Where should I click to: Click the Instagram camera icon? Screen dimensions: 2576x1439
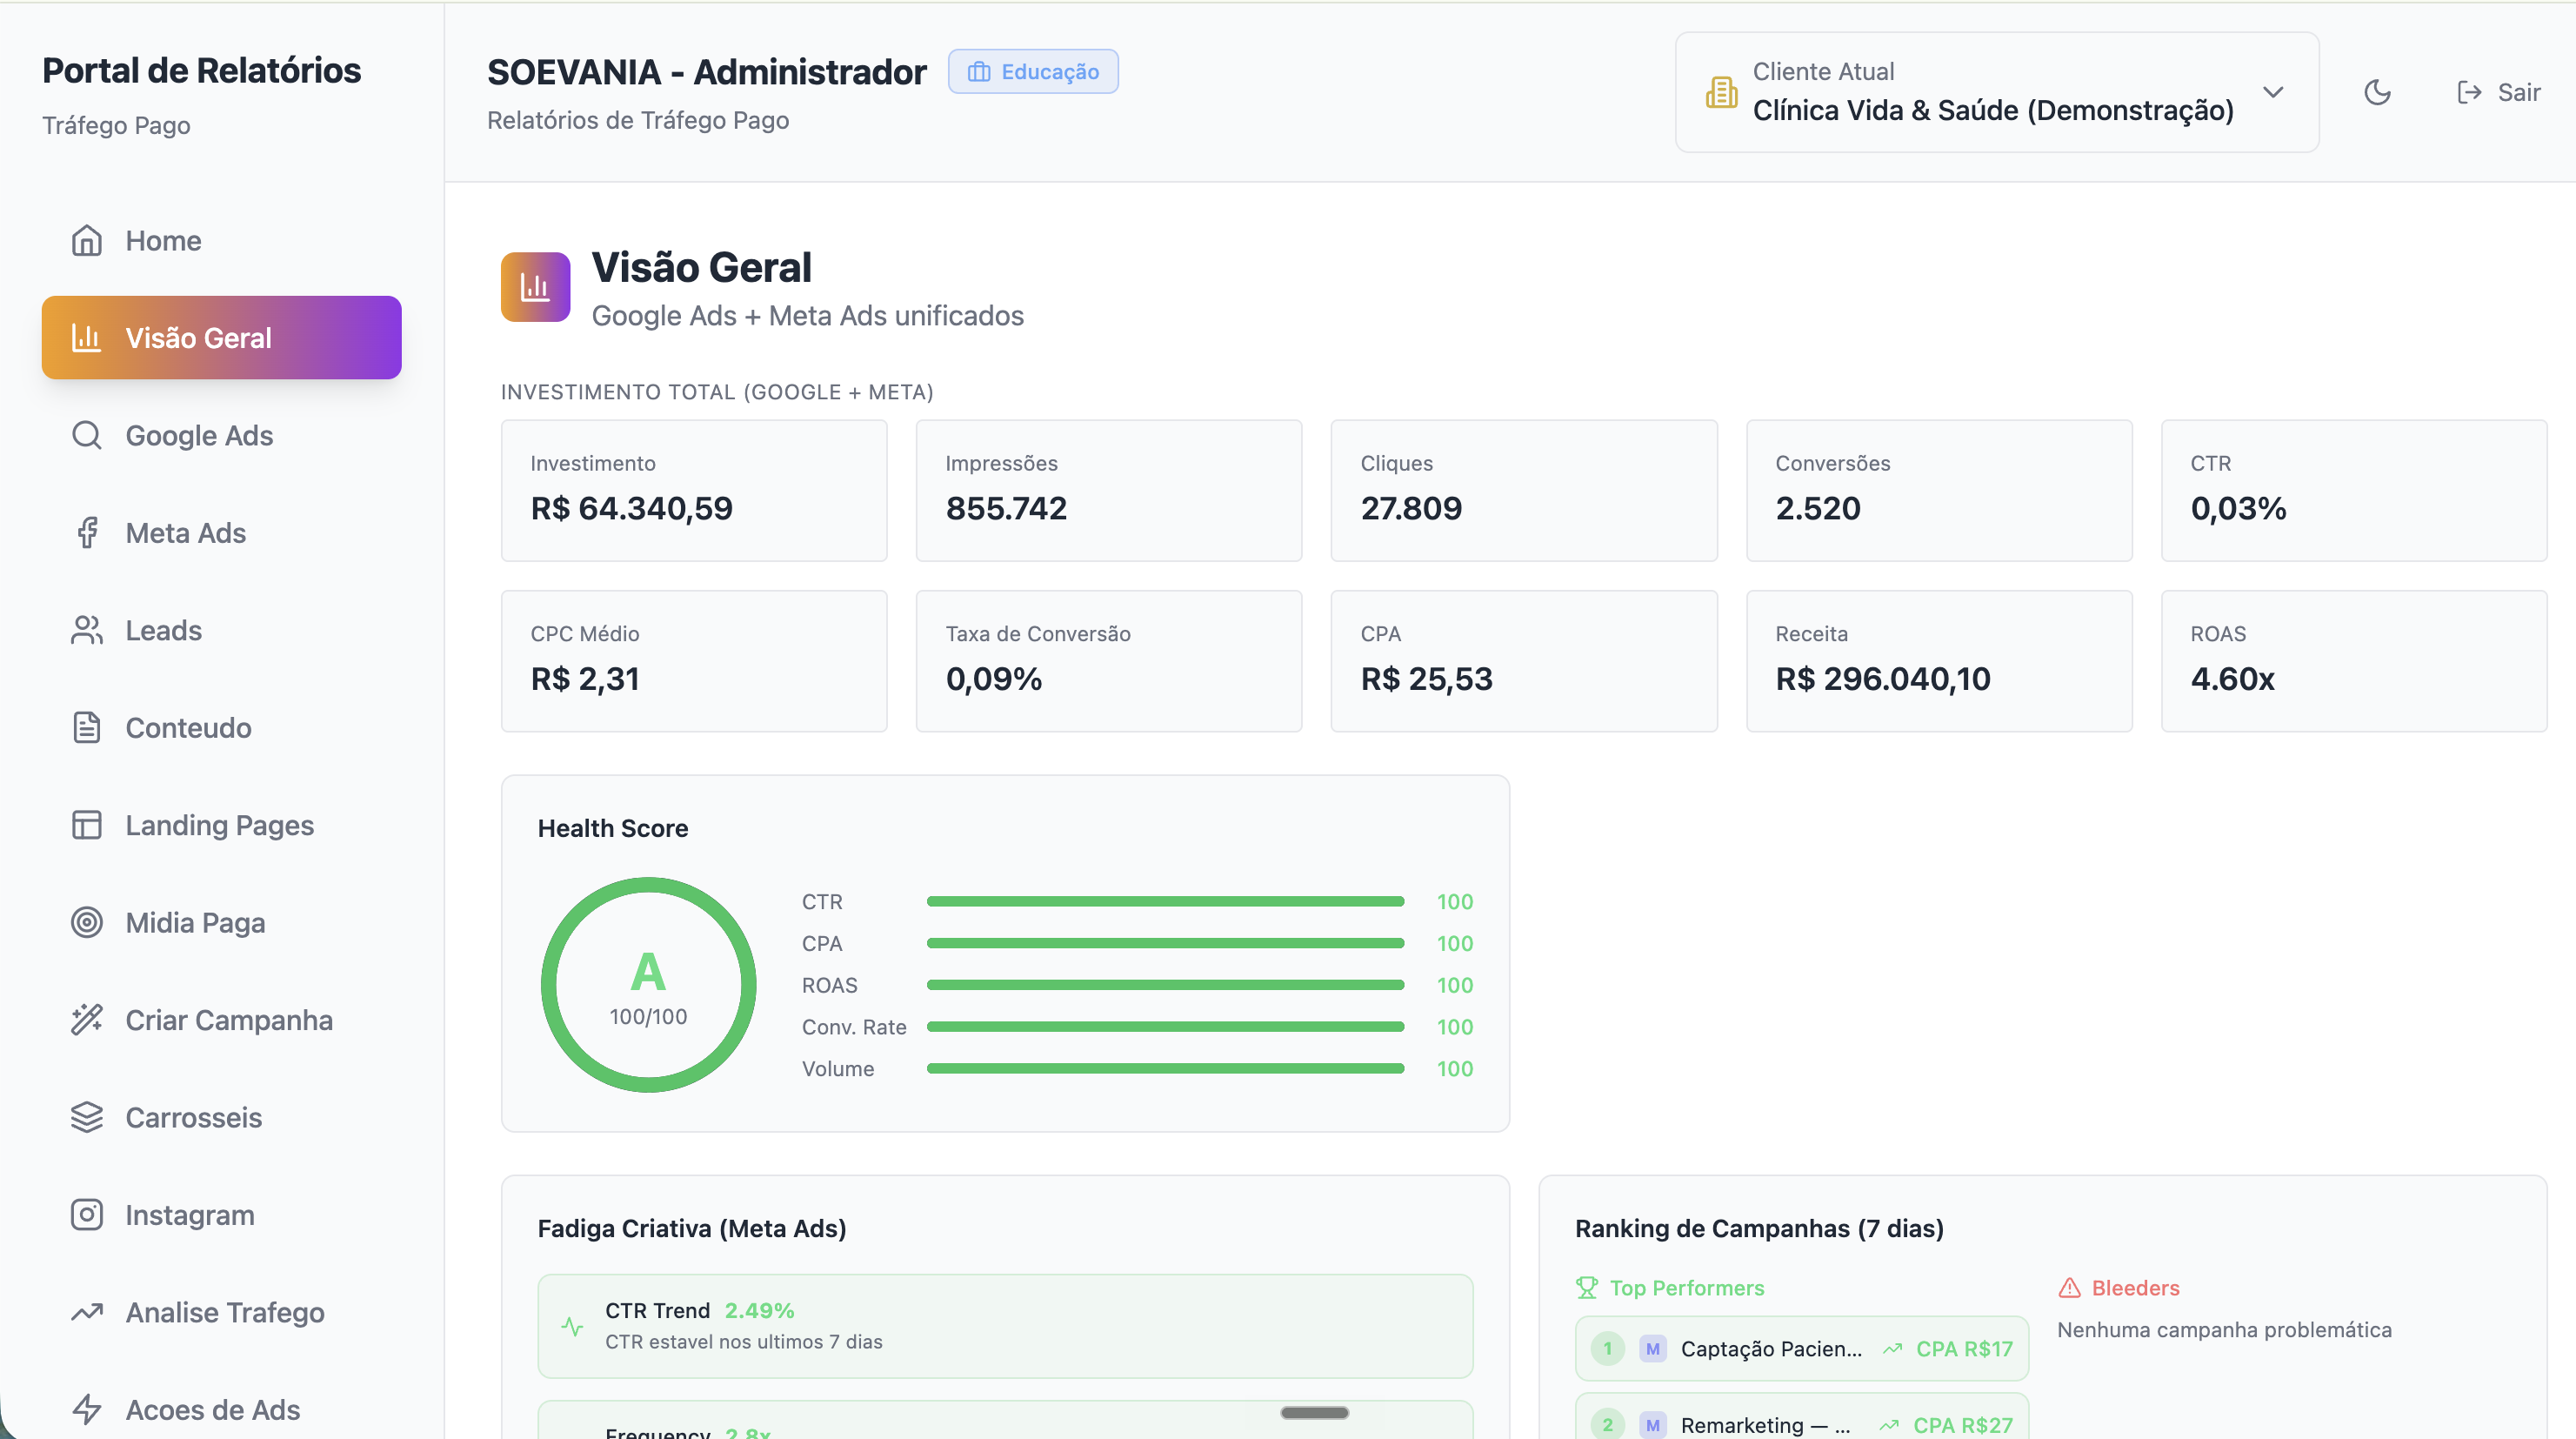click(87, 1214)
